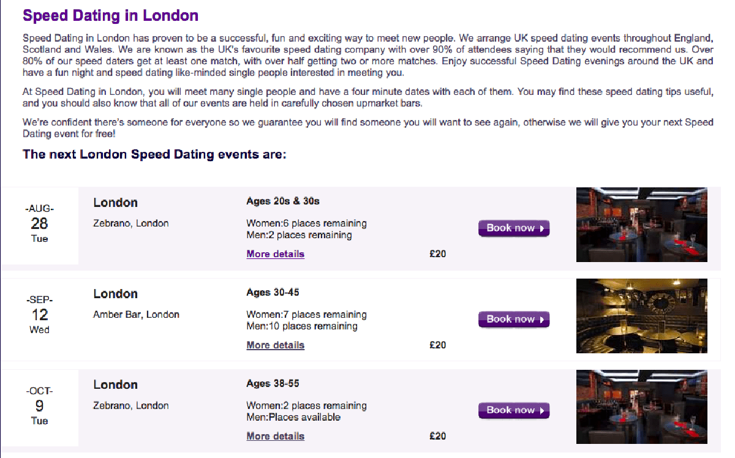Open More details for Ages 20s & 30s
The height and width of the screenshot is (458, 735).
(x=276, y=253)
